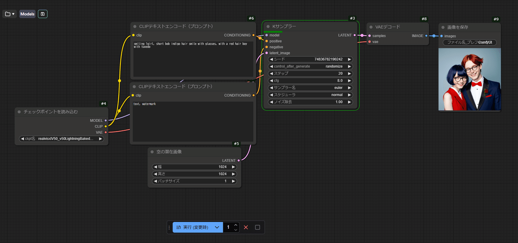Image resolution: width=518 pixels, height=243 pixels.
Task: Decrease the ノイズ除去 value with its left arrow
Action: tap(272, 102)
